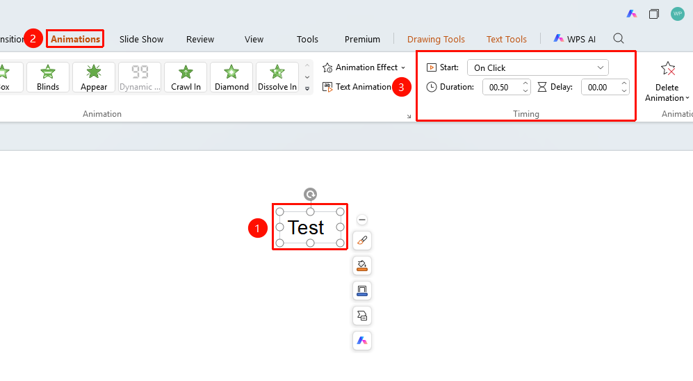Apply the Blinds animation effect
The height and width of the screenshot is (381, 693).
pyautogui.click(x=48, y=77)
